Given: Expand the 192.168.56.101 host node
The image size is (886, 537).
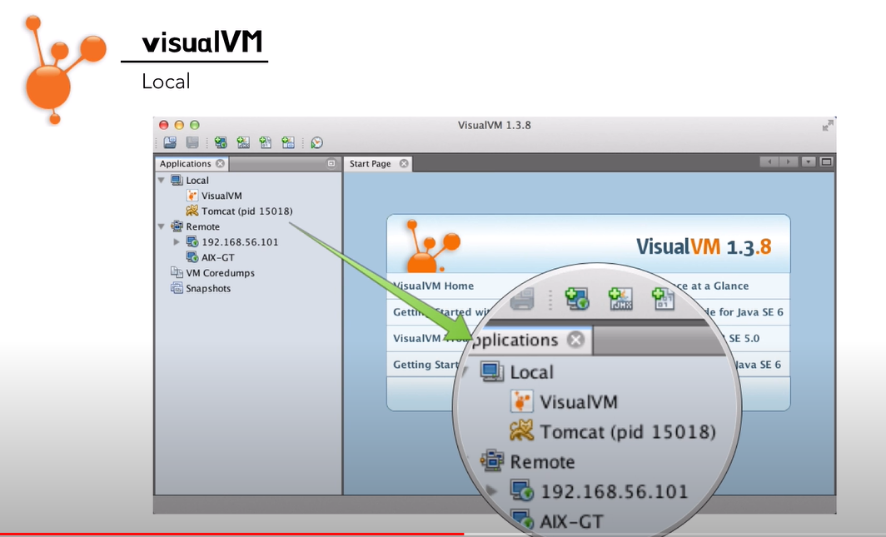Looking at the screenshot, I should [177, 241].
